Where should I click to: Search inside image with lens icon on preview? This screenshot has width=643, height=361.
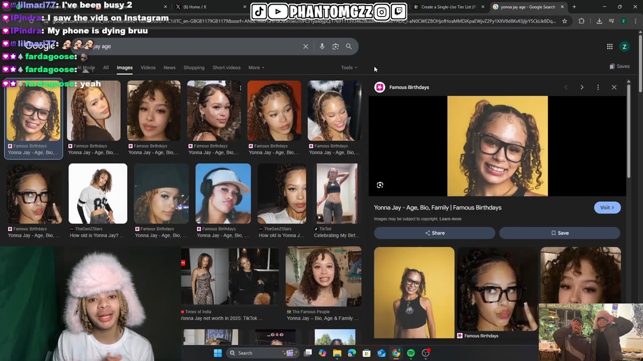point(380,185)
